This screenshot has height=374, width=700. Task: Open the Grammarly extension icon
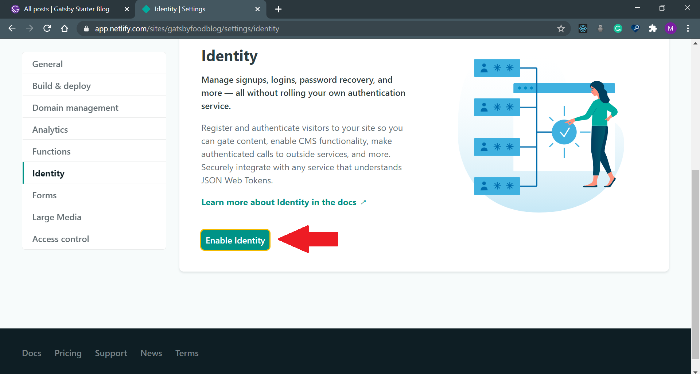point(618,28)
